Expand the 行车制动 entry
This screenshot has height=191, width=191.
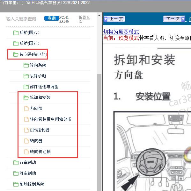28,163
